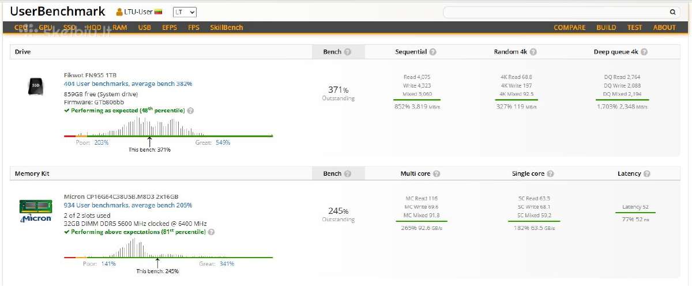Viewport: 692px width, 306px height.
Task: Click the SSD 371% Outstanding score
Action: [x=339, y=93]
